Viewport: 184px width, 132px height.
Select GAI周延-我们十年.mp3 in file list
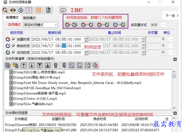(35, 78)
